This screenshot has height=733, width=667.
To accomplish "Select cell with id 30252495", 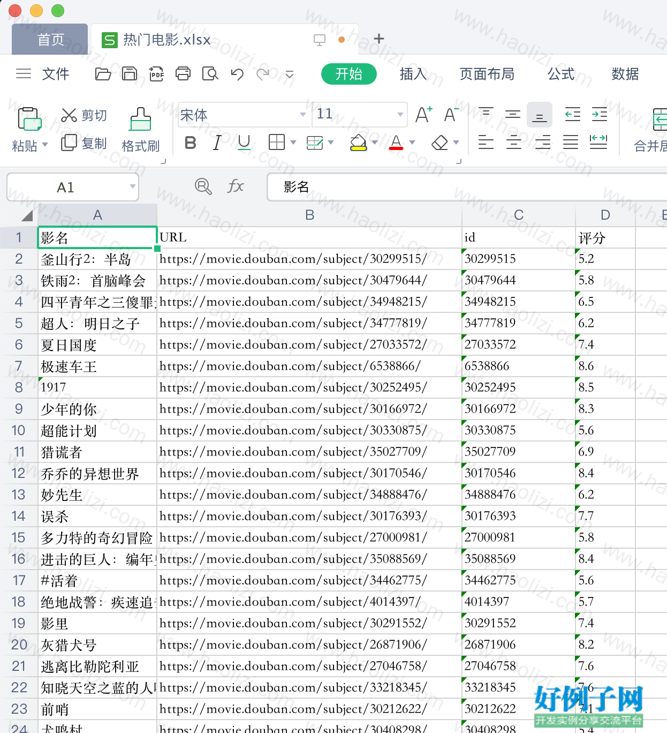I will pos(518,387).
